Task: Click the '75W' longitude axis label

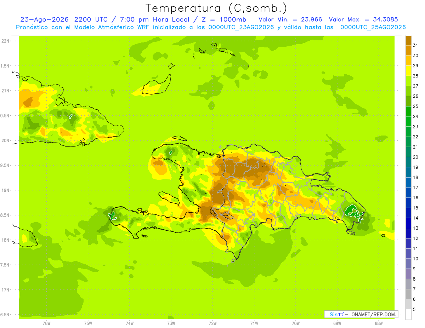Action: tap(88, 323)
